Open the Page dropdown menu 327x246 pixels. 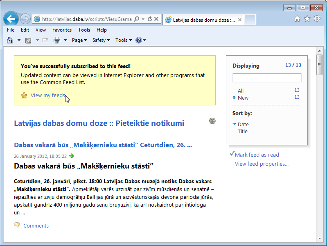coord(79,40)
